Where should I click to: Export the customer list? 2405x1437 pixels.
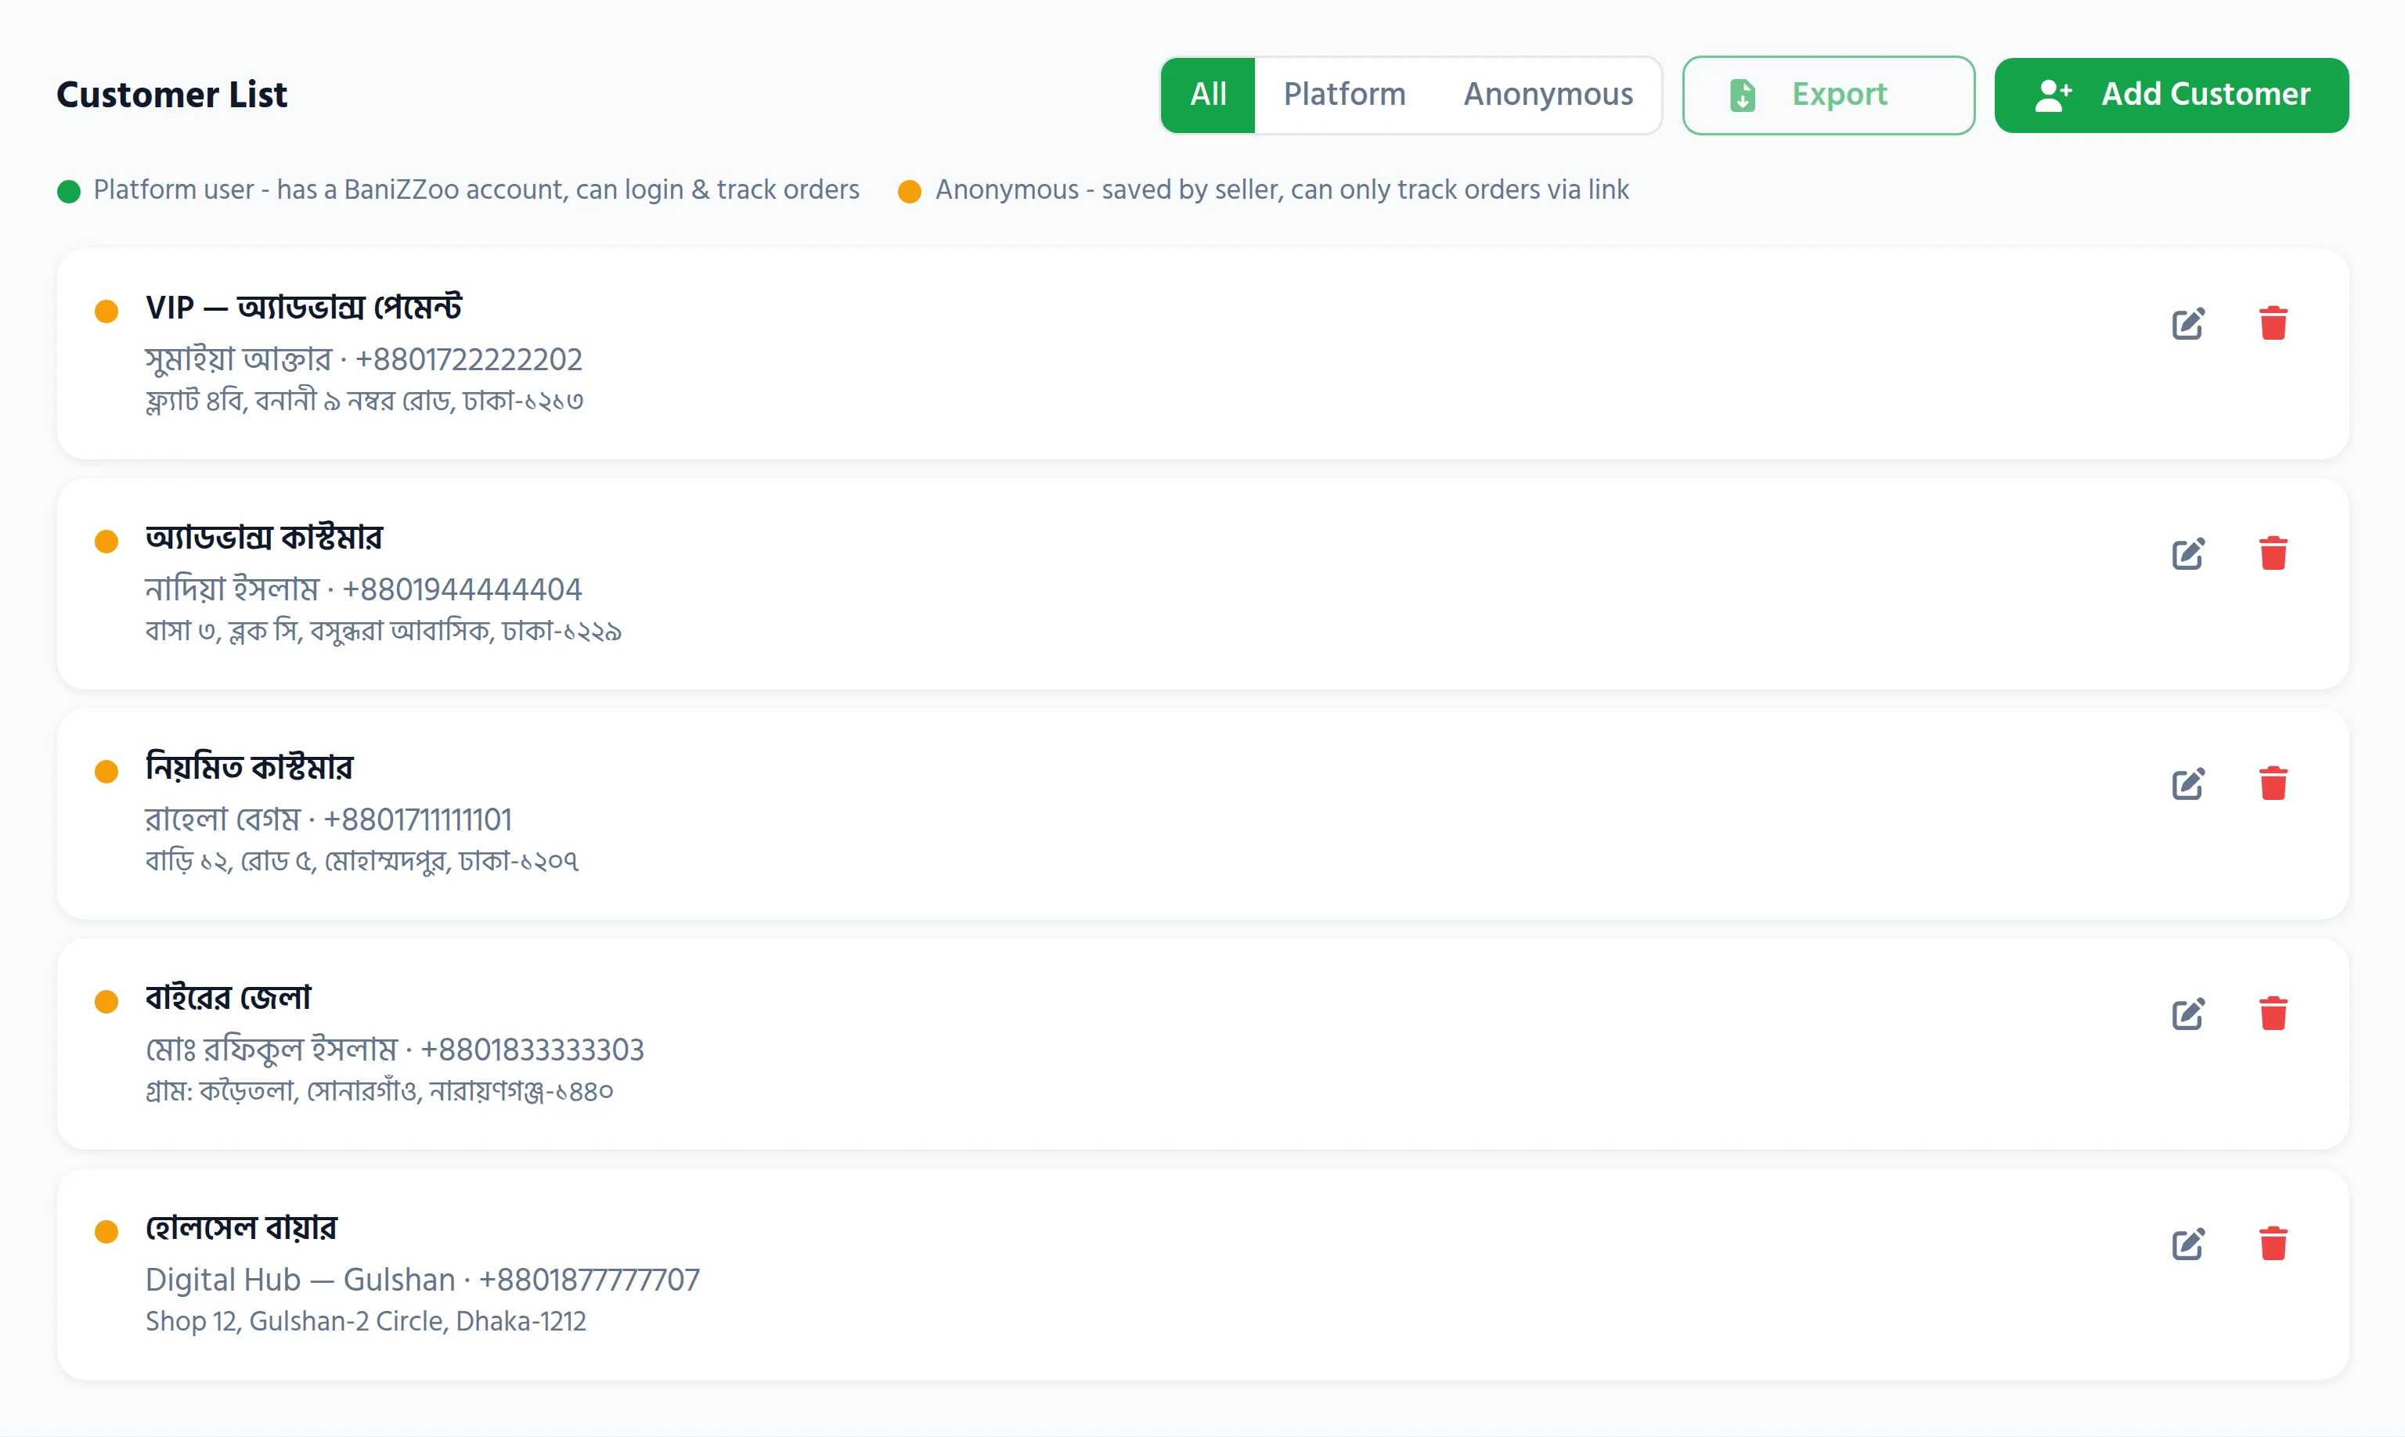point(1828,95)
